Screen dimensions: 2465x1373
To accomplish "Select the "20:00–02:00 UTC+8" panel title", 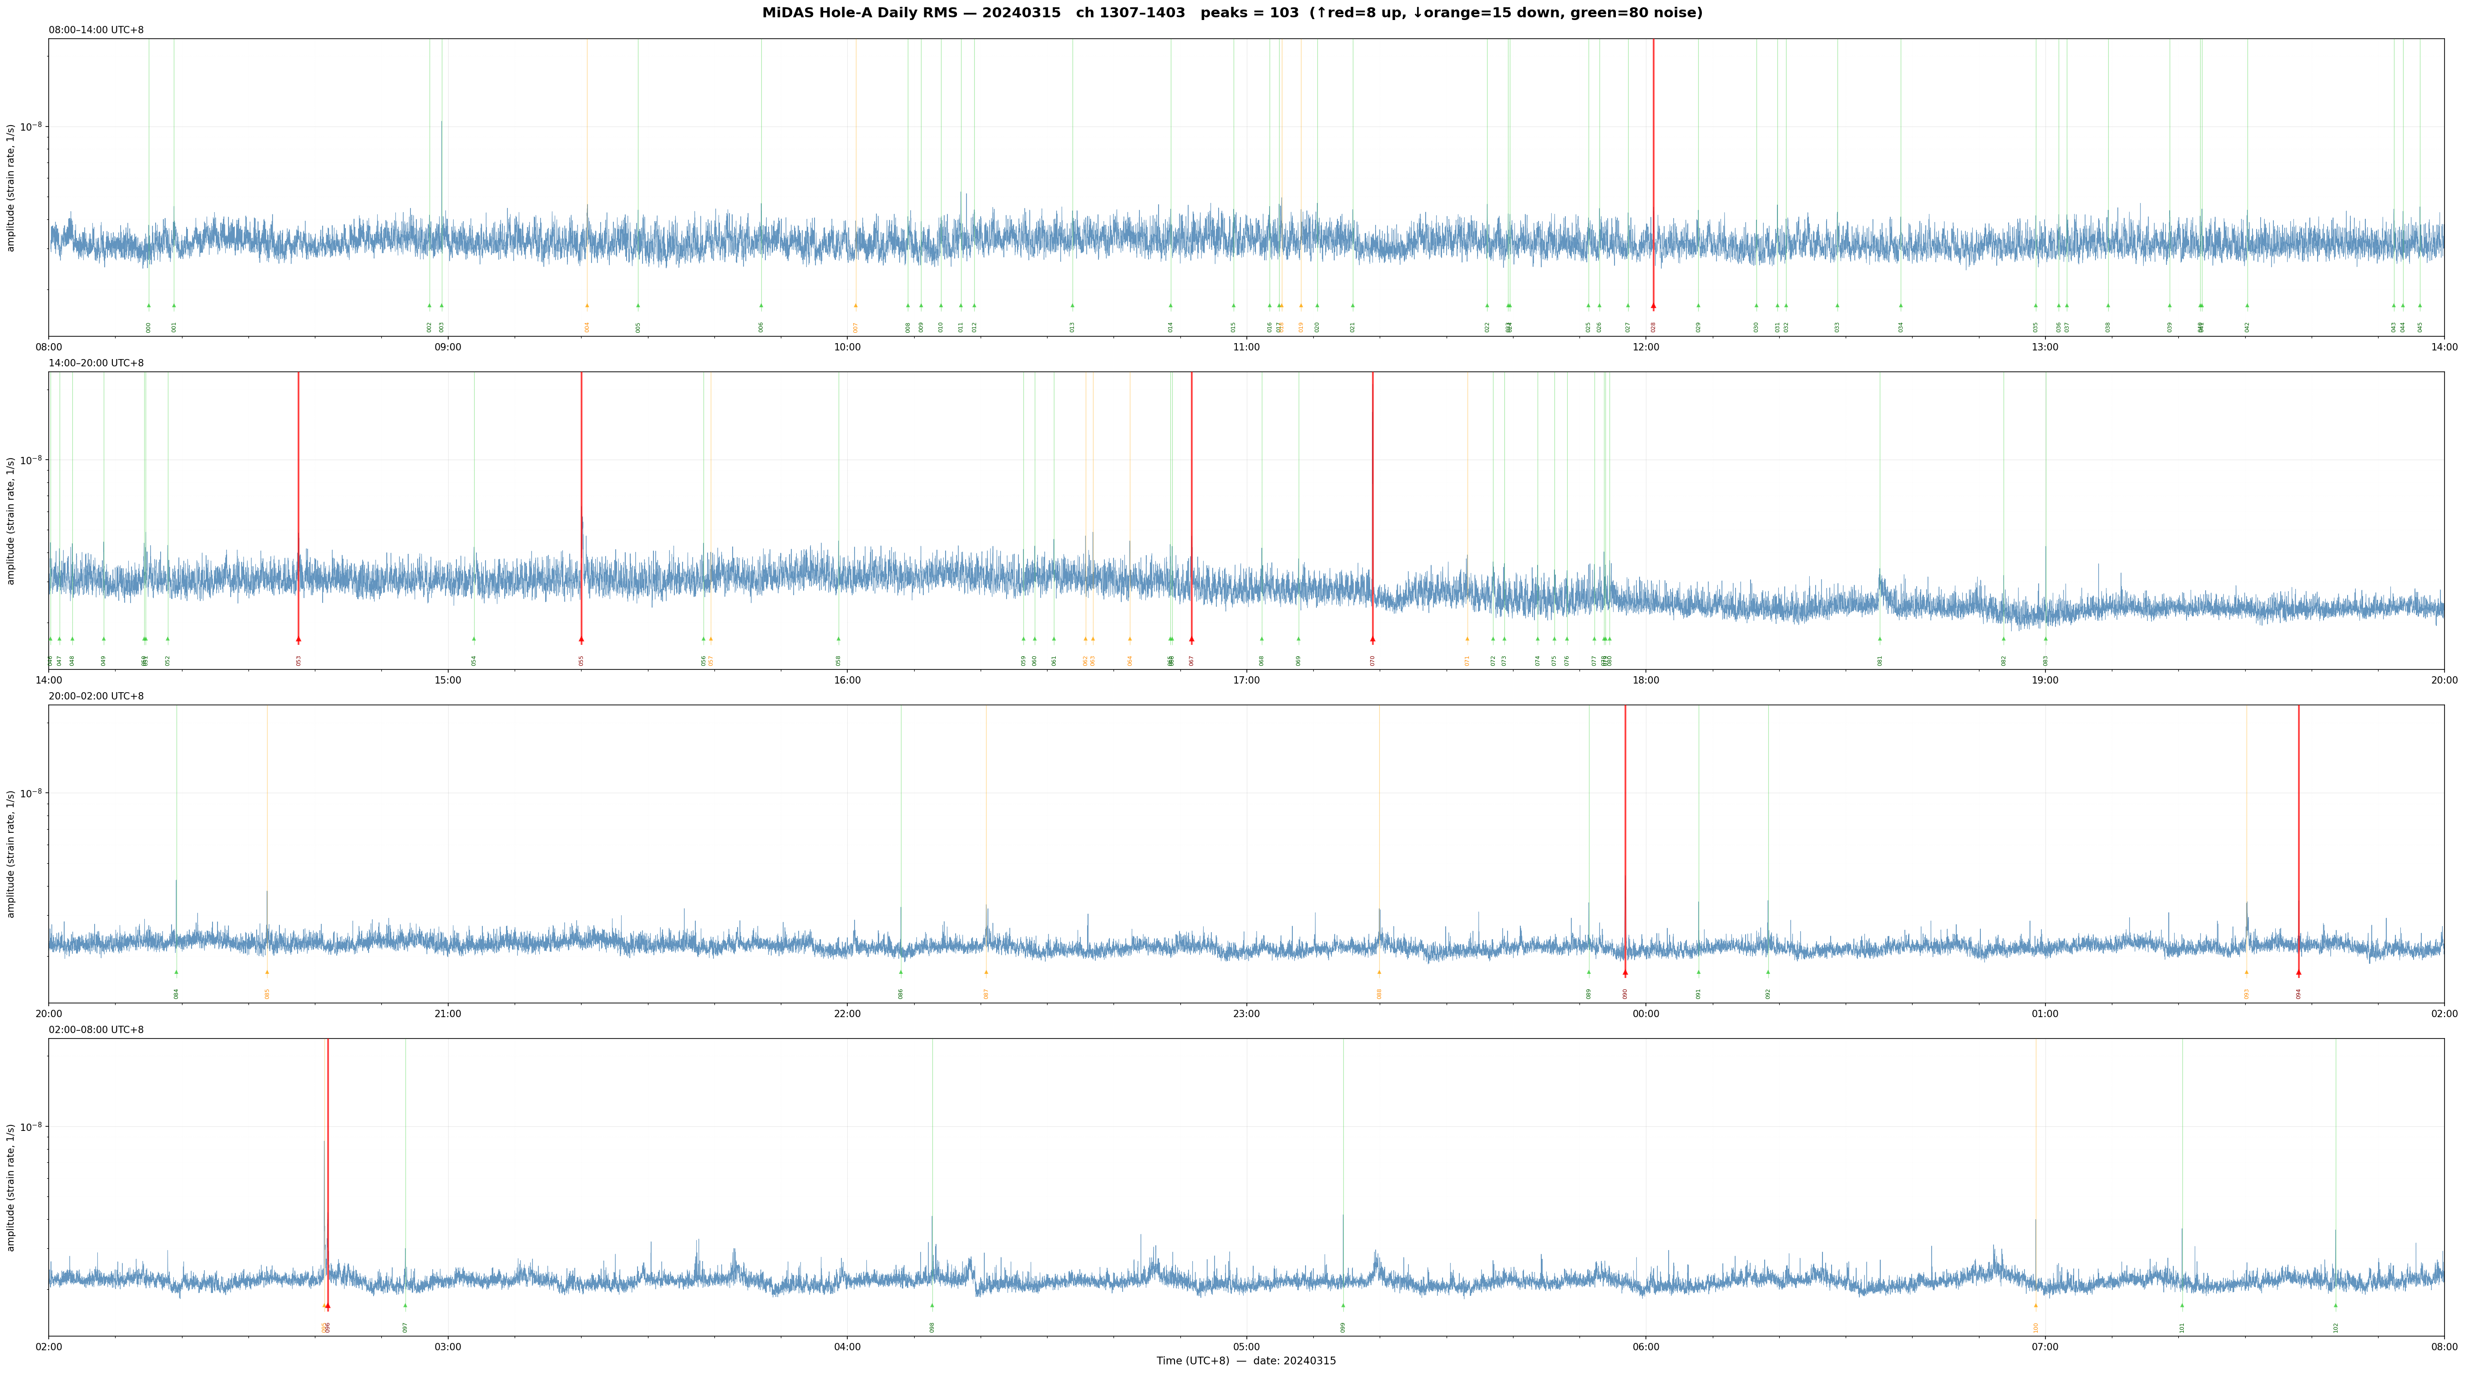I will click(x=96, y=697).
